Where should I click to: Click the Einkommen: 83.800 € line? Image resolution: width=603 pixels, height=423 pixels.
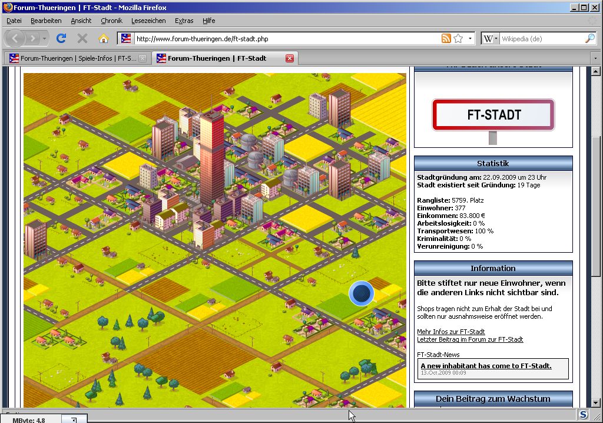(450, 216)
